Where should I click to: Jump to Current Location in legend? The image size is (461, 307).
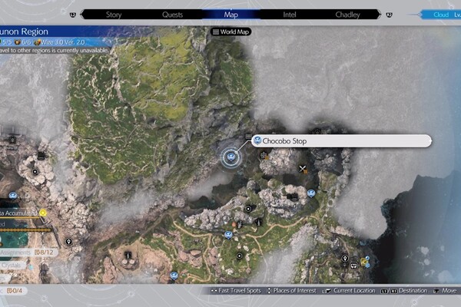[x=349, y=291]
